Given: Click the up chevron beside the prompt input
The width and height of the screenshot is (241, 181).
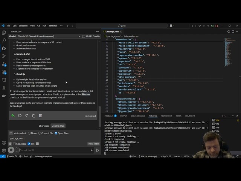Looking at the screenshot, I should 17,148.
